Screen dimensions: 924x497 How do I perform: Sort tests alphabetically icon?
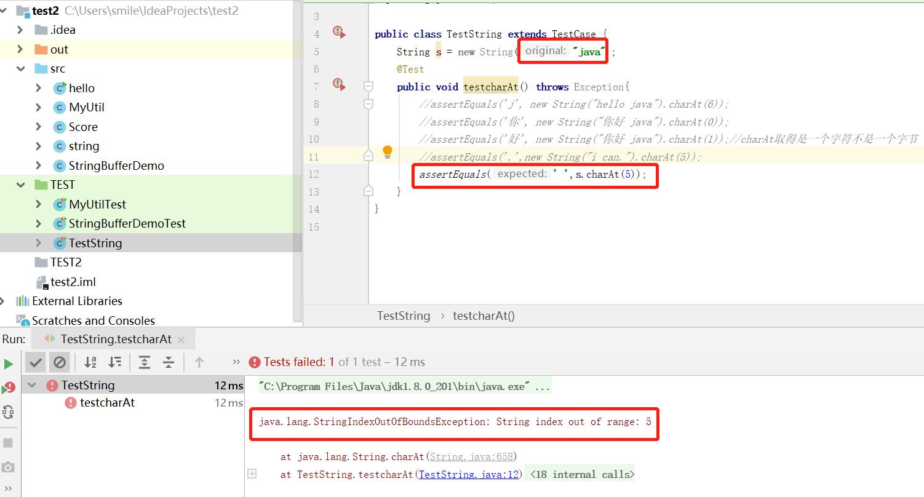click(90, 362)
